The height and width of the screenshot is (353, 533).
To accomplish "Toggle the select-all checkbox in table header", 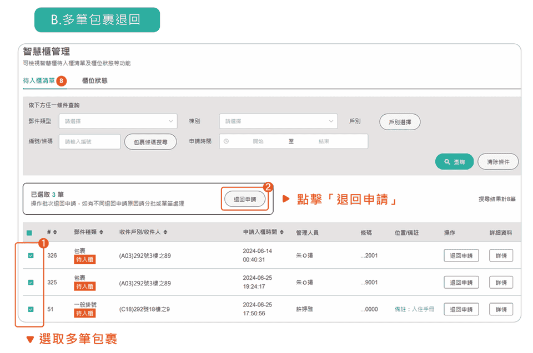I will 29,233.
